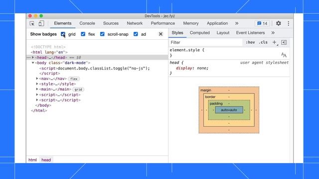Image resolution: width=319 pixels, height=179 pixels.
Task: Collapse the body element node
Action: (x=33, y=63)
